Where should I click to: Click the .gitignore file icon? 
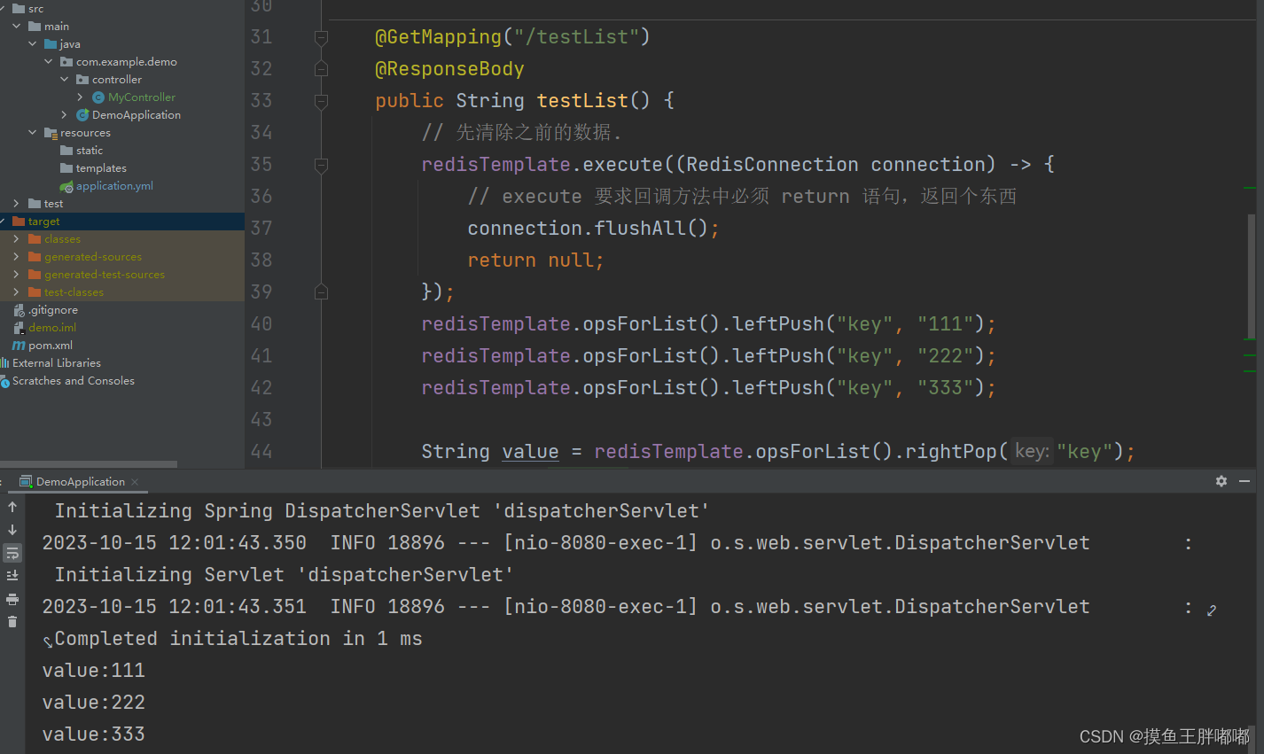[x=19, y=310]
